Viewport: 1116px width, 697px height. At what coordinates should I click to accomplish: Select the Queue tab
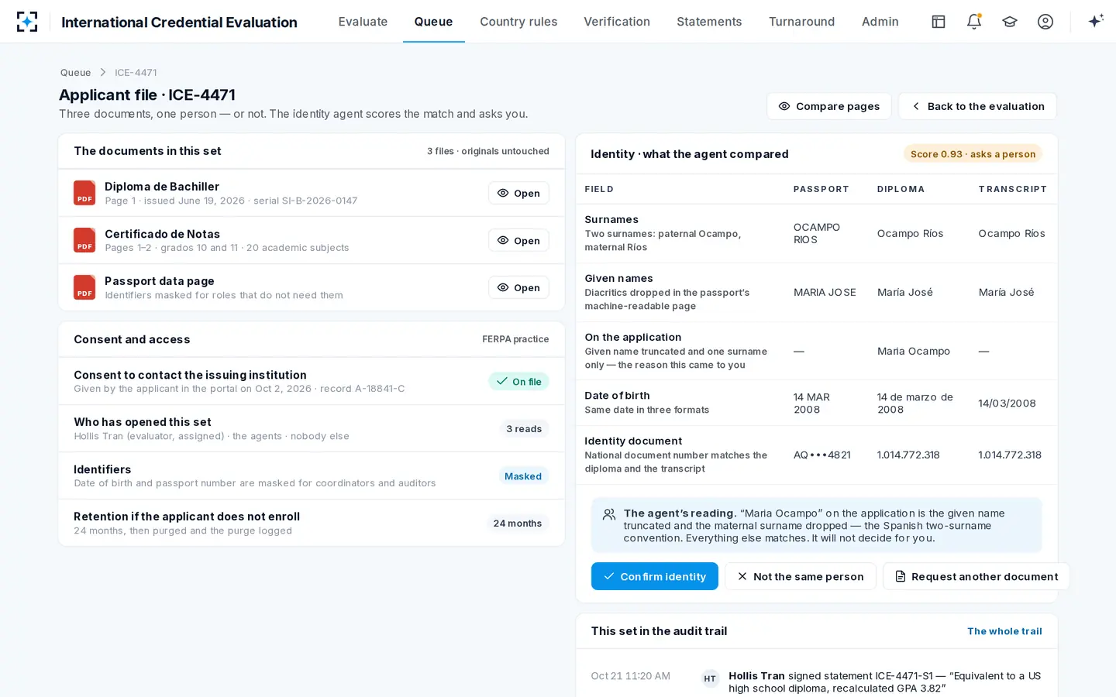pyautogui.click(x=433, y=22)
